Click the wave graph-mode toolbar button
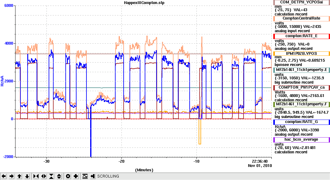 pos(85,176)
